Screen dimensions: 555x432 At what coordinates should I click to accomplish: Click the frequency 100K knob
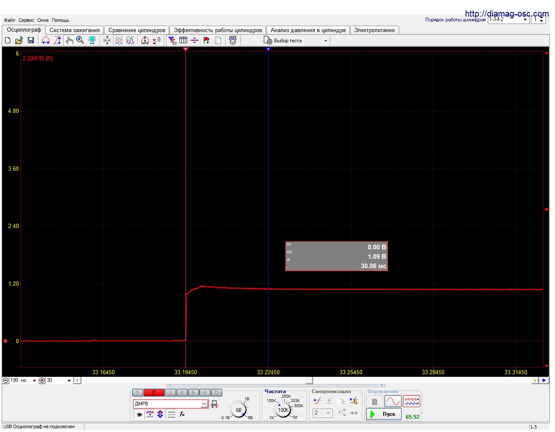[x=283, y=409]
